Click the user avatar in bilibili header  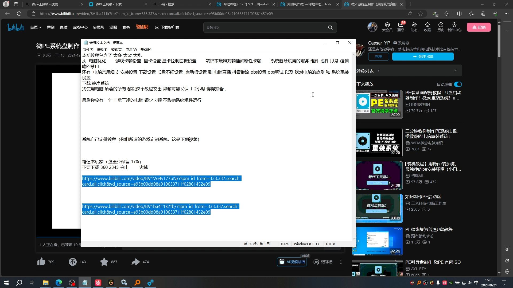pyautogui.click(x=372, y=27)
